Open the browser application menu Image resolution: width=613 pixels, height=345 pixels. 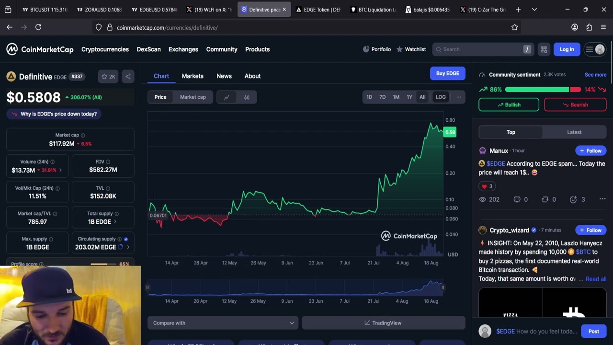(x=603, y=27)
